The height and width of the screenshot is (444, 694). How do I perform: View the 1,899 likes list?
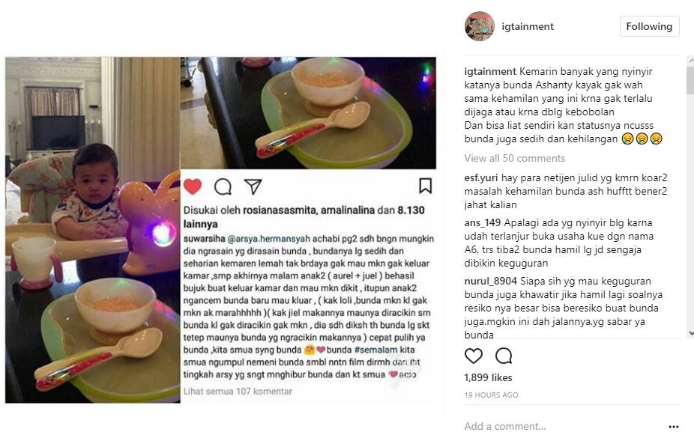488,377
